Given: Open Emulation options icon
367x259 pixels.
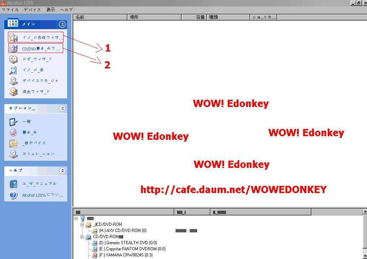Looking at the screenshot, I should pyautogui.click(x=13, y=154).
